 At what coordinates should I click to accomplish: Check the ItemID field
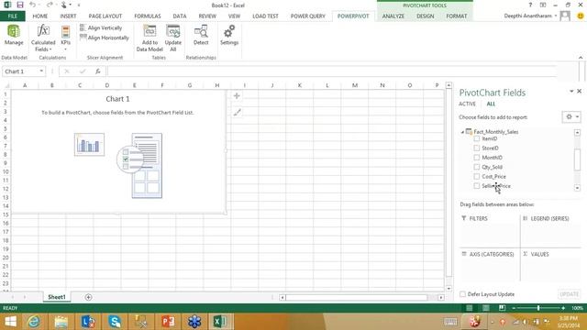click(477, 138)
